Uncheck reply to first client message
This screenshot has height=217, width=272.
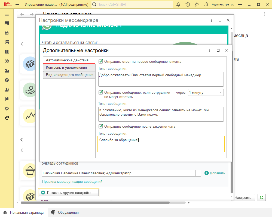pos(101,61)
